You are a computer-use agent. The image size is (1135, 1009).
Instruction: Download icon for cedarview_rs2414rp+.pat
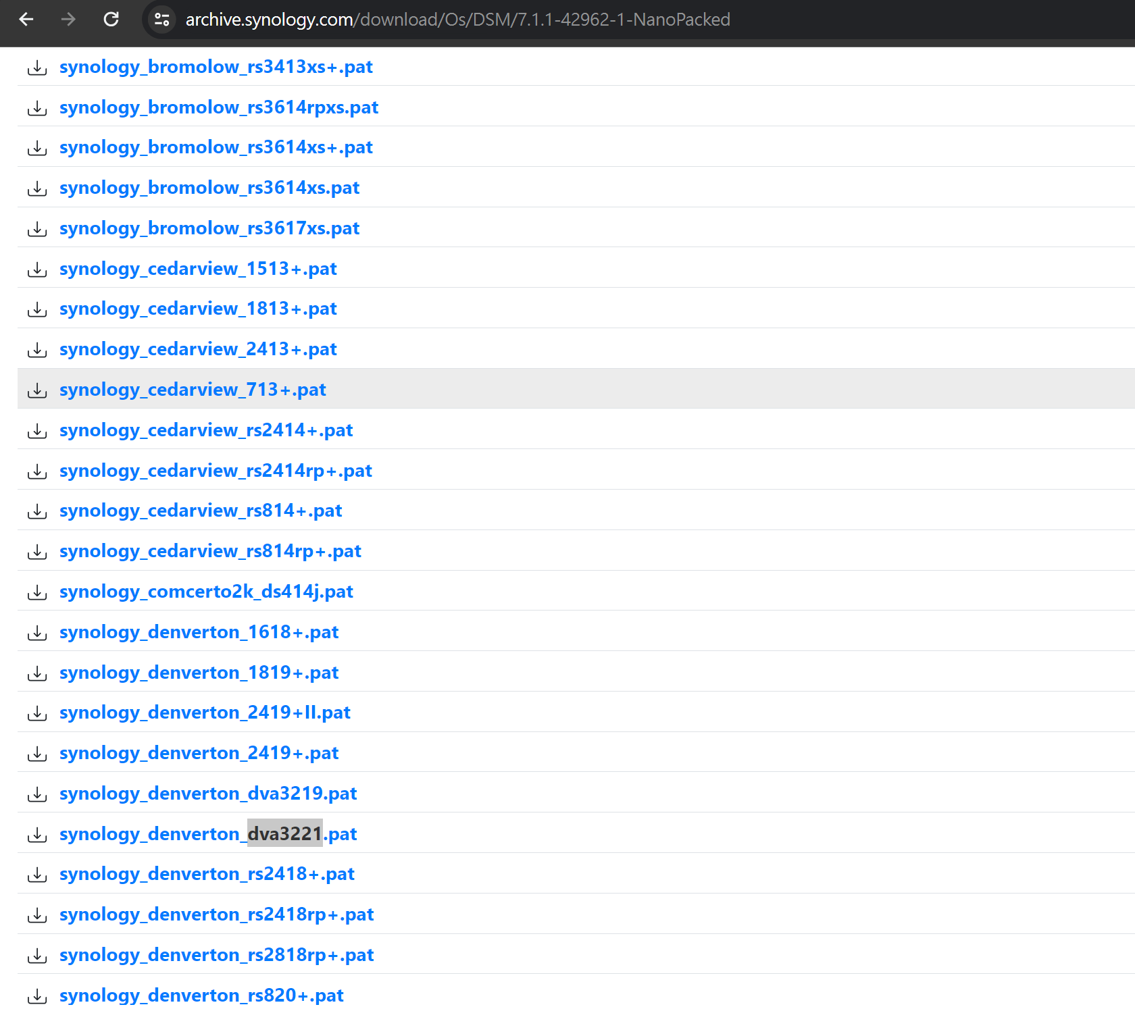tap(37, 471)
